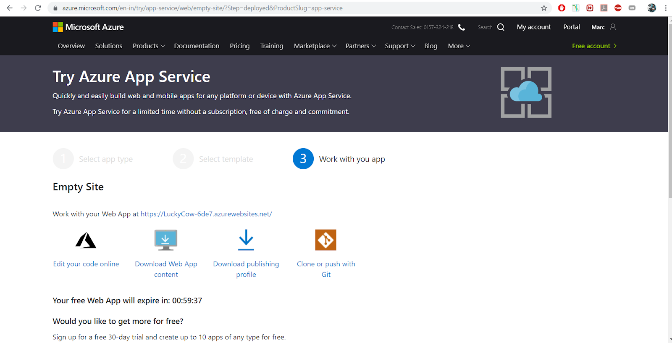The width and height of the screenshot is (672, 343).
Task: Expand the Marketplace dropdown menu
Action: 315,46
